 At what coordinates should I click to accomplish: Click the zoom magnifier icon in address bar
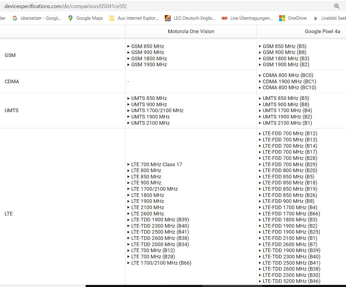coord(336,6)
